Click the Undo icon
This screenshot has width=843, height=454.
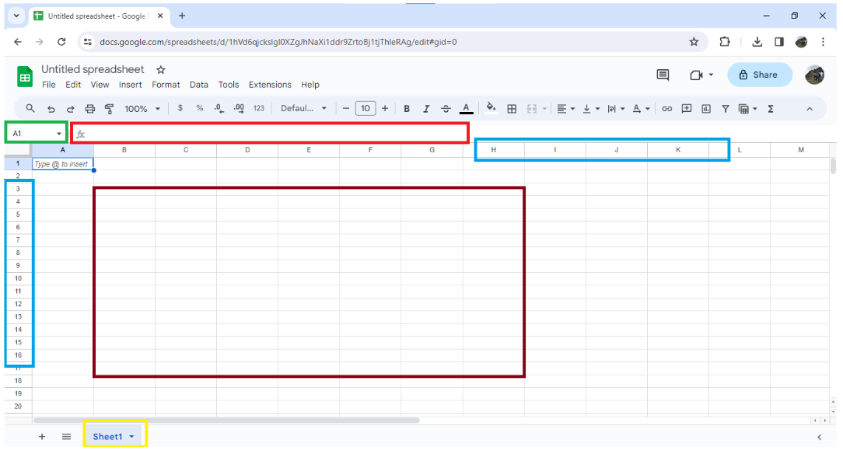[49, 108]
